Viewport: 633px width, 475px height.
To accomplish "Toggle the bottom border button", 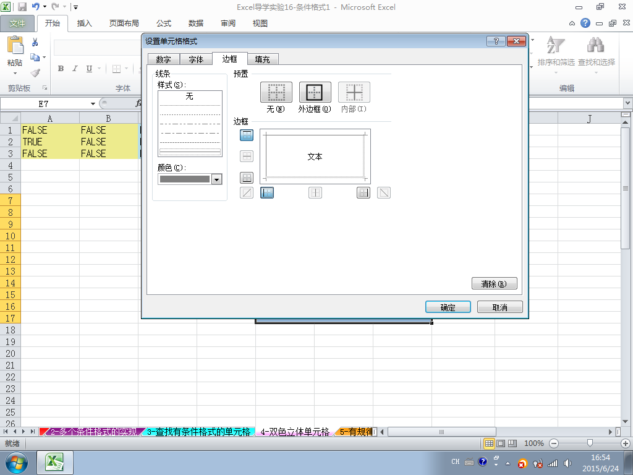I will 247,178.
